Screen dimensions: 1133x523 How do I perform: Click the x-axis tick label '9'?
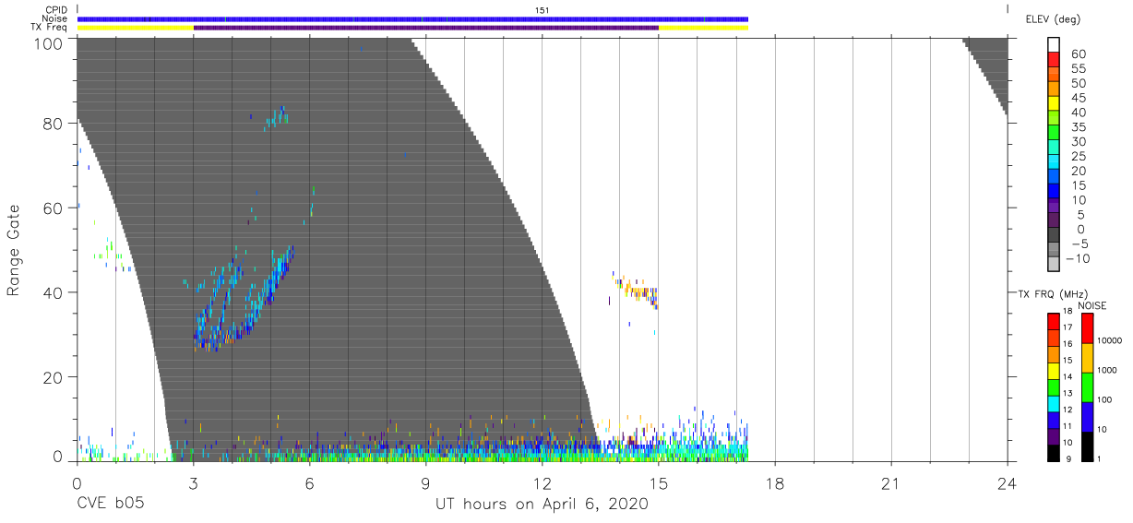425,483
